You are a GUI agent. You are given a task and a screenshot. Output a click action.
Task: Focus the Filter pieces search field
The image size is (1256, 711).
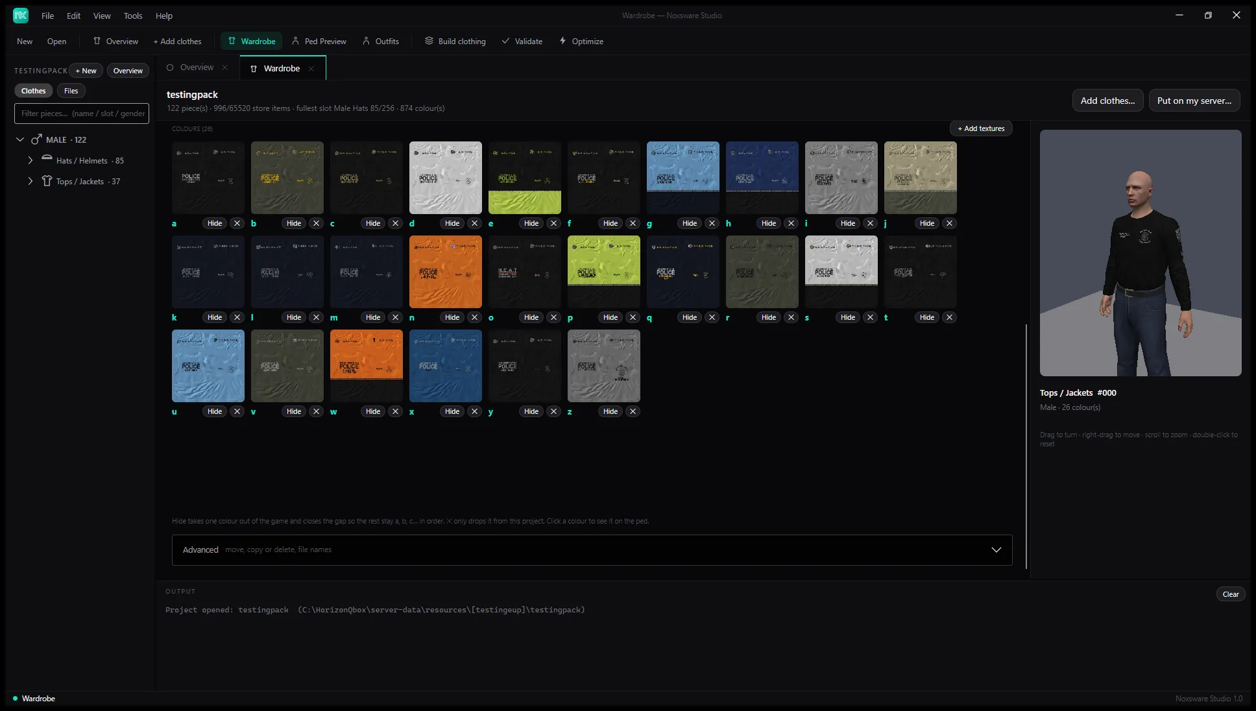(x=82, y=114)
